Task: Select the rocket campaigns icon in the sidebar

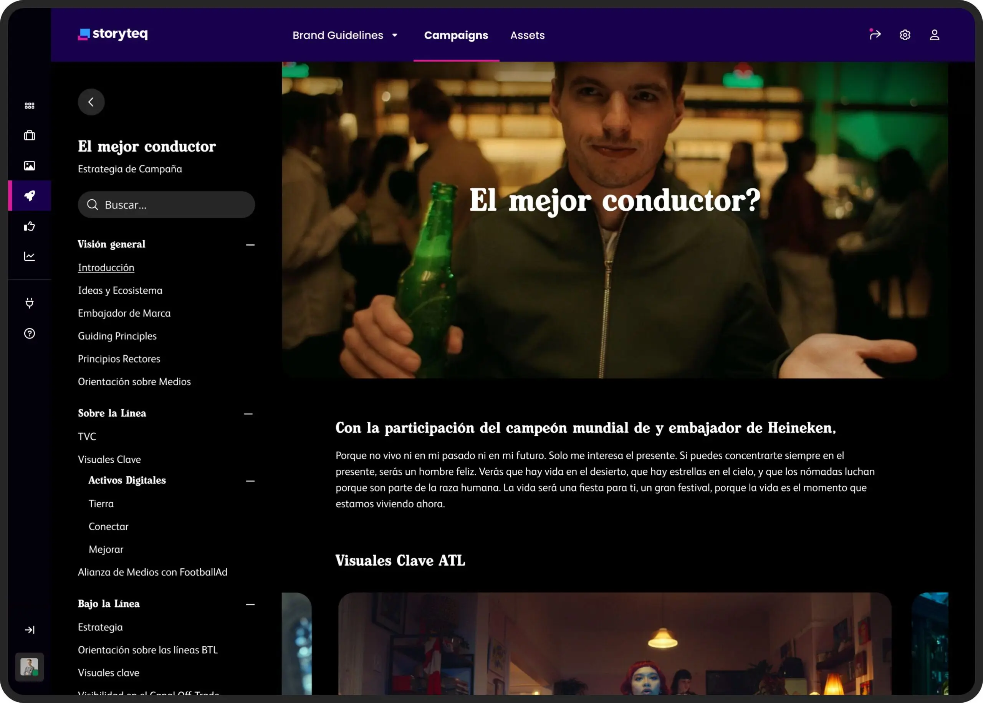Action: coord(30,196)
